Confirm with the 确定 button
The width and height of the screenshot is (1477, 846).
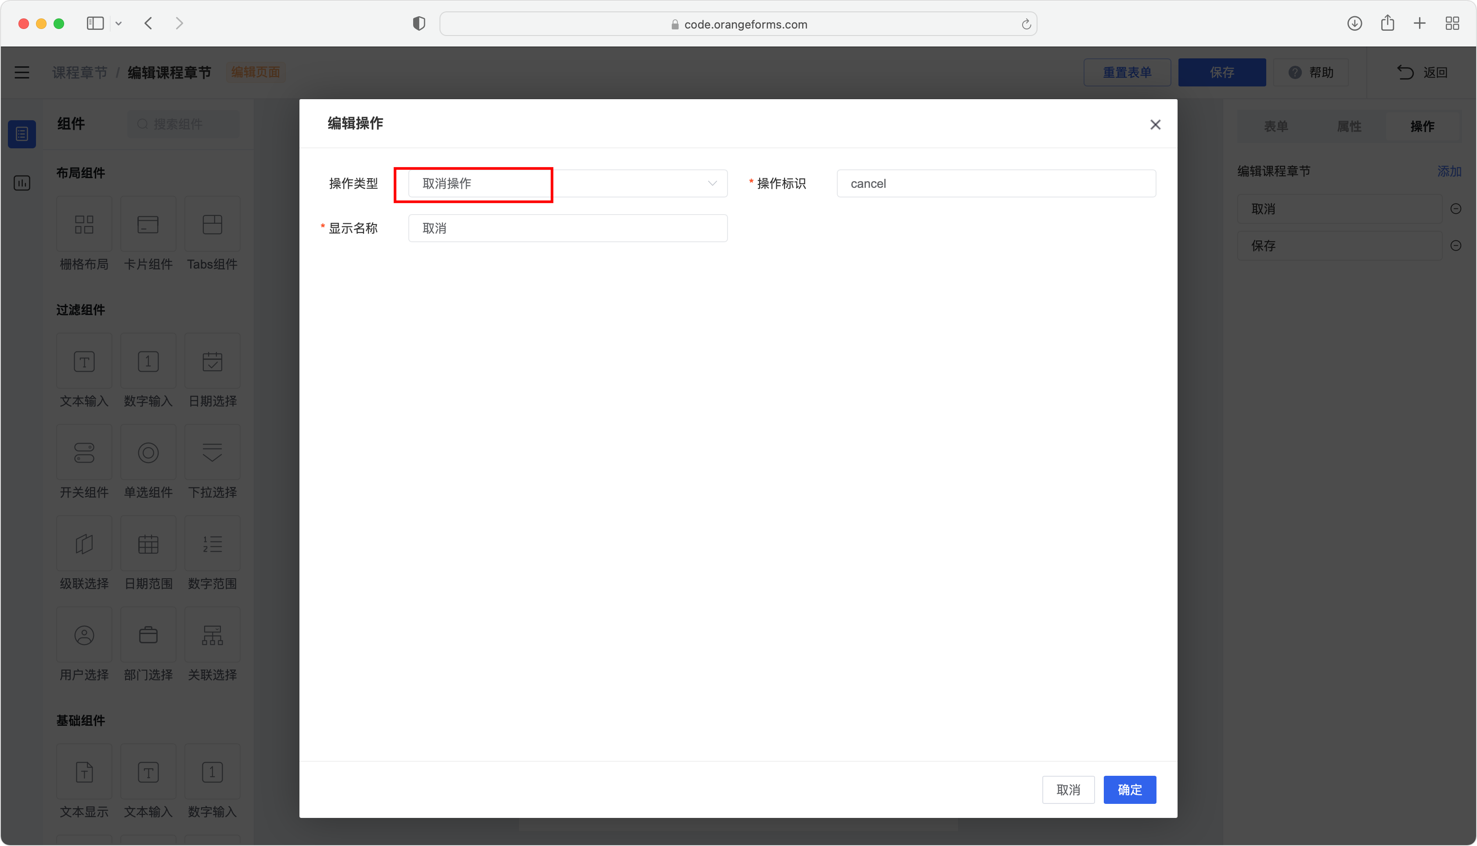pos(1129,790)
